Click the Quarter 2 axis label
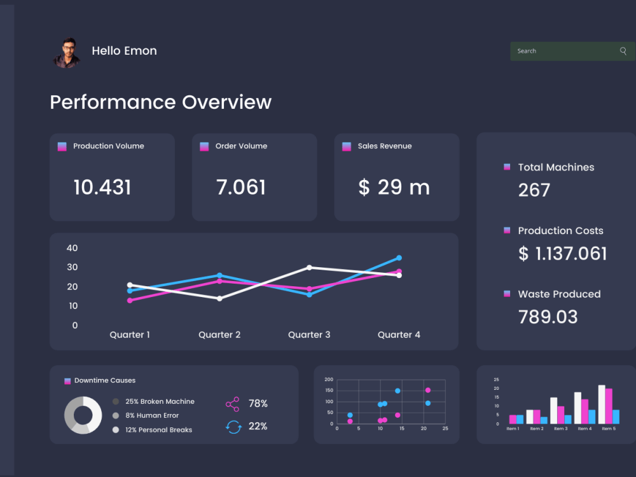636x477 pixels. pyautogui.click(x=219, y=335)
